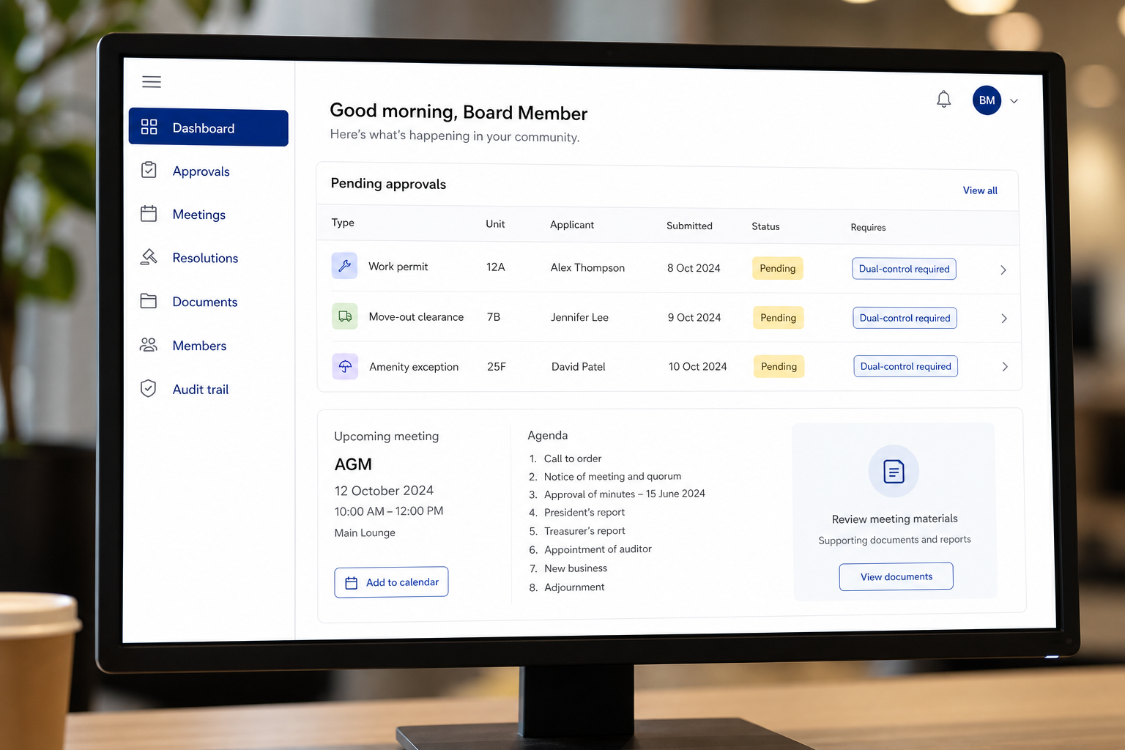Click the Members people icon

[x=149, y=344]
